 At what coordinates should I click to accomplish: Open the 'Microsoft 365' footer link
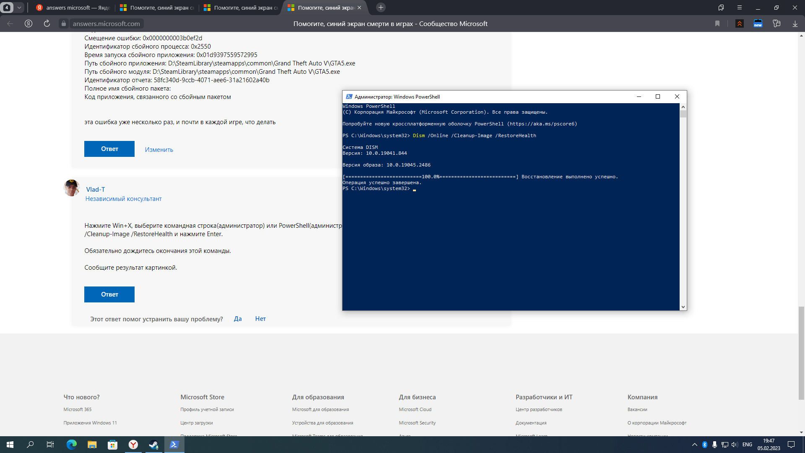click(x=78, y=409)
